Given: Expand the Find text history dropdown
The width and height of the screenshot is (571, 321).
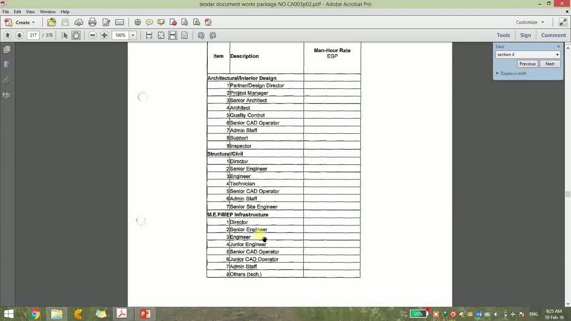Looking at the screenshot, I should tap(557, 54).
